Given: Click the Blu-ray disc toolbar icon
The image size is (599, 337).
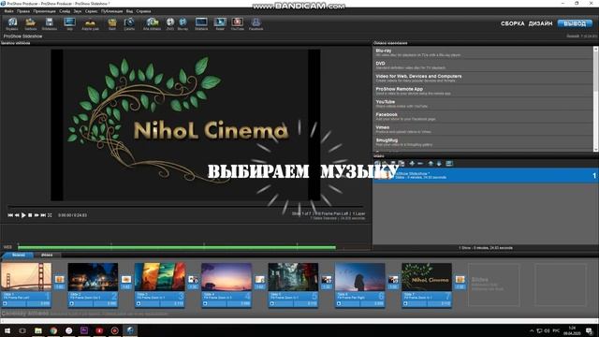Looking at the screenshot, I should 183,22.
